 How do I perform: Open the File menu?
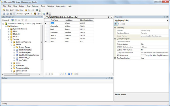[x=4, y=6]
